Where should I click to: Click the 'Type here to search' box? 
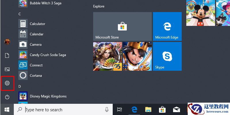point(63,110)
